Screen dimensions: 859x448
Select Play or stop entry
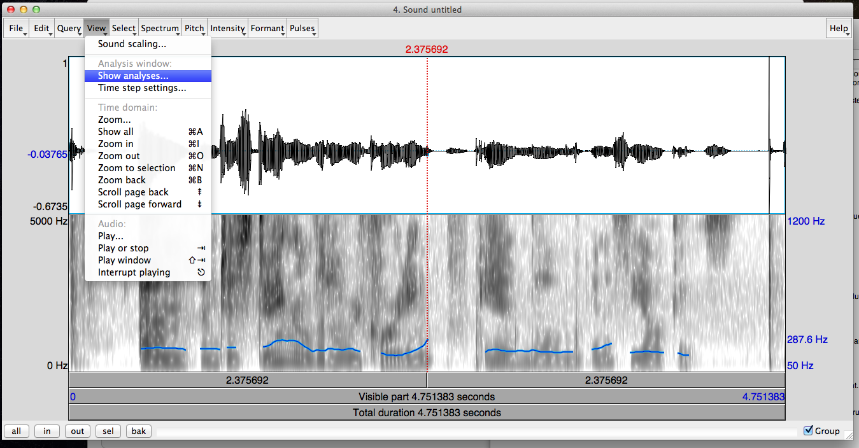point(148,248)
